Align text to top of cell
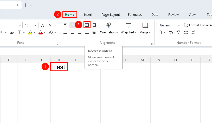212x123 pixels. point(65,25)
